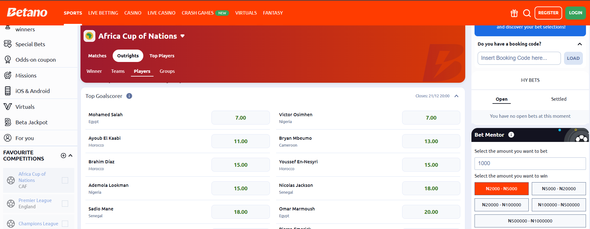Choose the ₦500000 - ₦1000000 win range

coord(530,221)
